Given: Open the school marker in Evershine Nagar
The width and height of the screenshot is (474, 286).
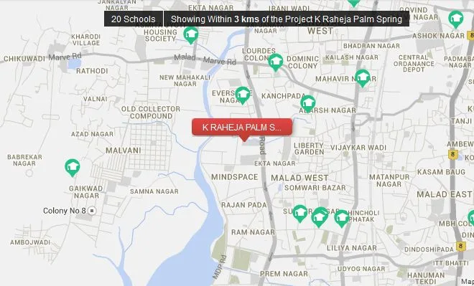Looking at the screenshot, I should 243,95.
